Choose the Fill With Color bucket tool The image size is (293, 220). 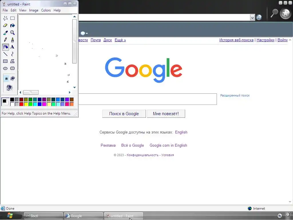13,25
